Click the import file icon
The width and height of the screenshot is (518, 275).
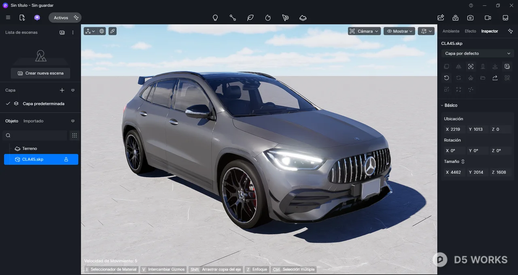[22, 18]
